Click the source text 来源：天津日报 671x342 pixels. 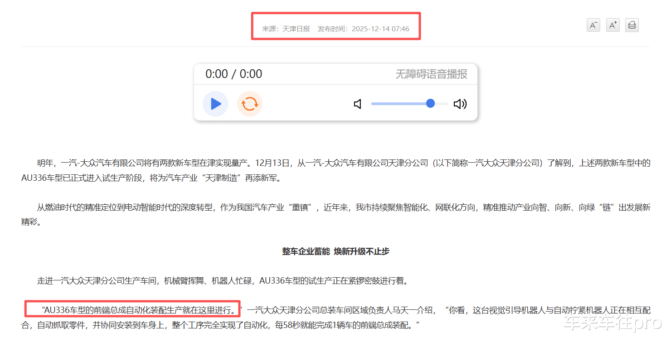pos(286,29)
